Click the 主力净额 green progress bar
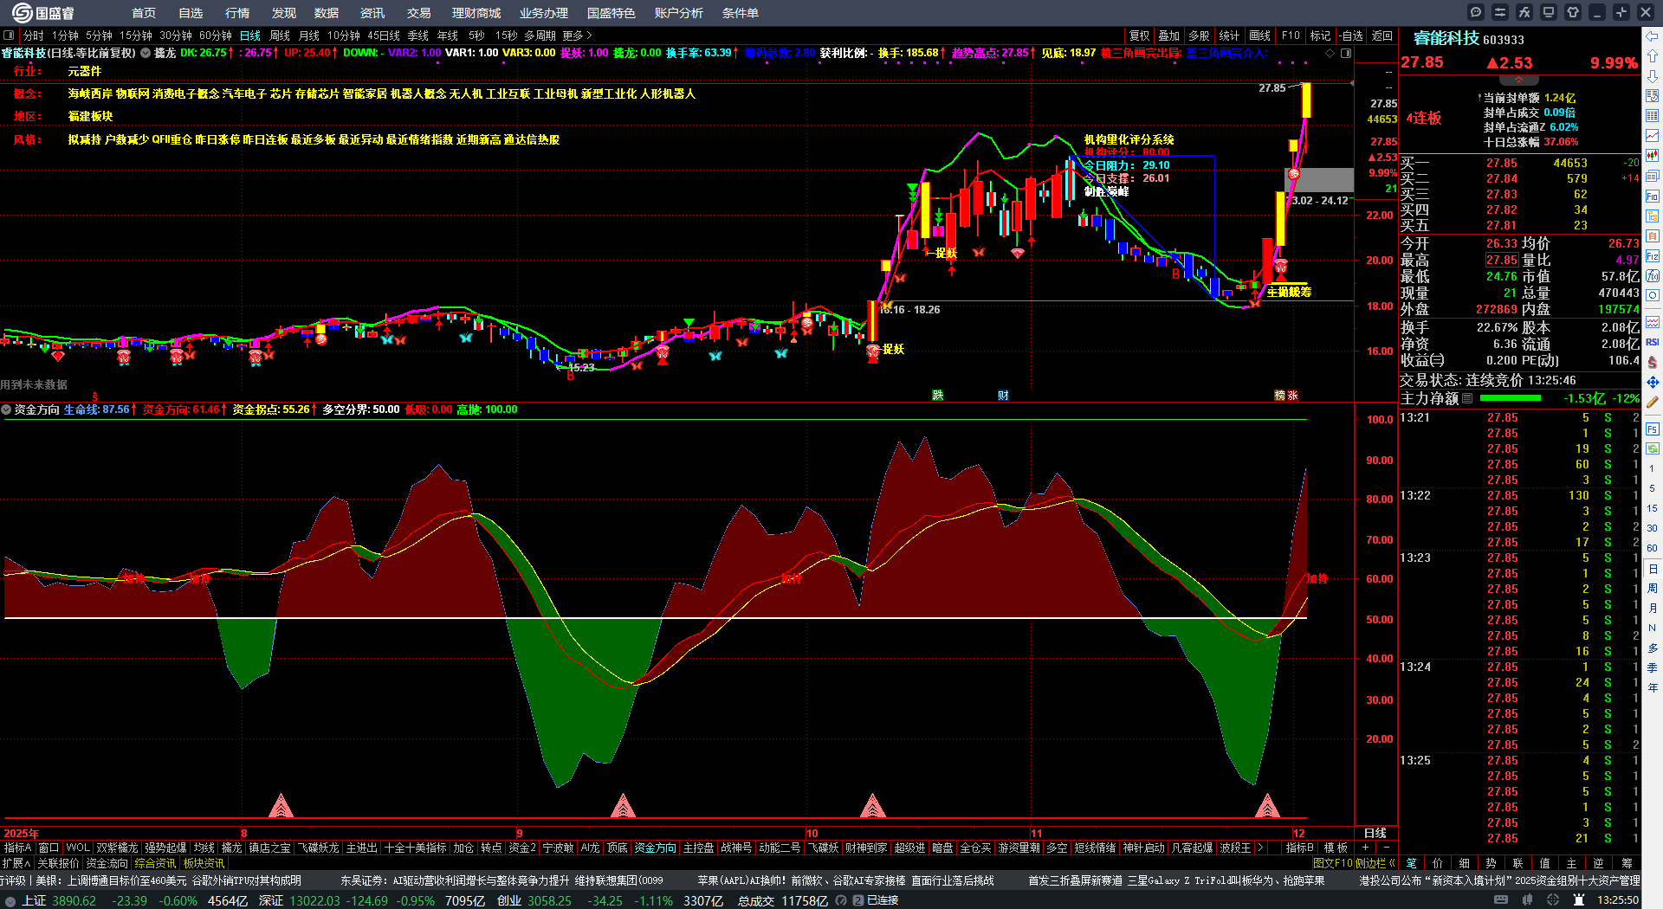The height and width of the screenshot is (909, 1663). [x=1511, y=398]
